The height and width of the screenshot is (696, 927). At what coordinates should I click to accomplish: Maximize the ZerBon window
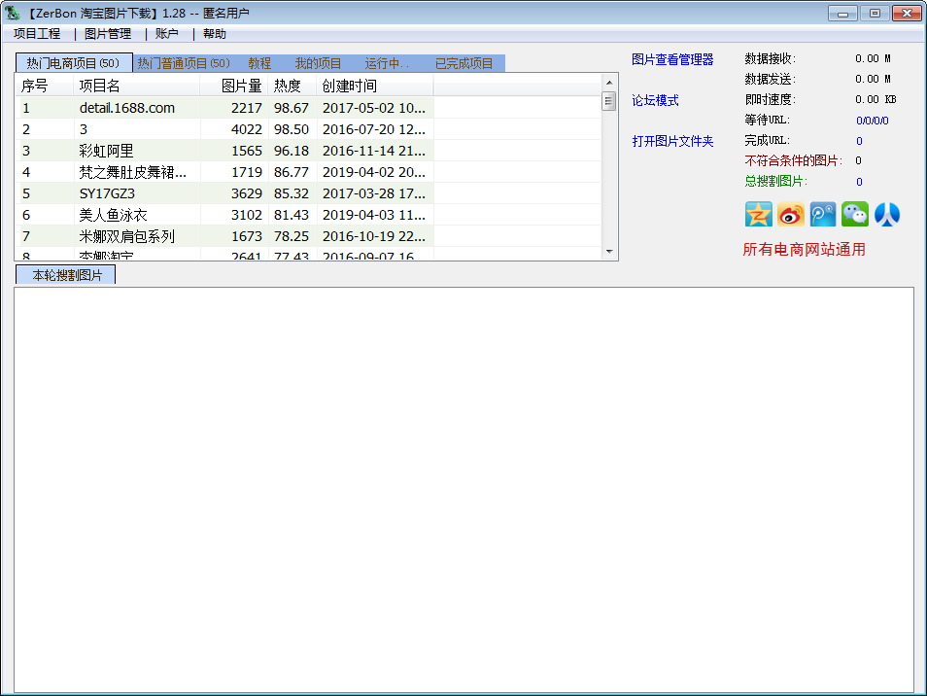(x=875, y=13)
